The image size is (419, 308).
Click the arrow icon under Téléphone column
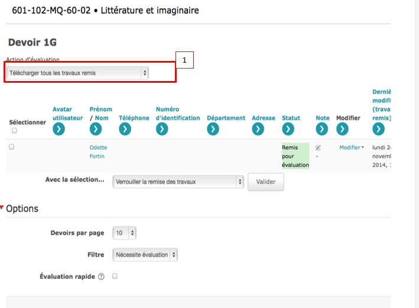[x=125, y=129]
